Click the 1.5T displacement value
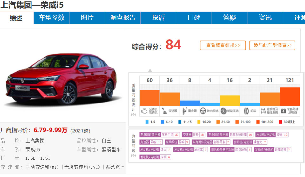 [45, 158]
